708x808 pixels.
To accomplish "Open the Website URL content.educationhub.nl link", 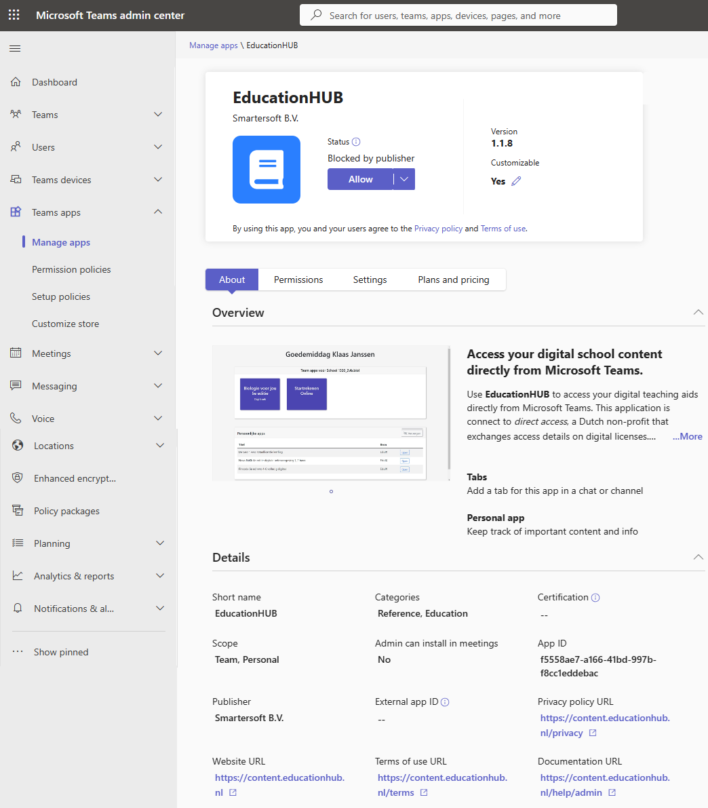I will pos(279,785).
